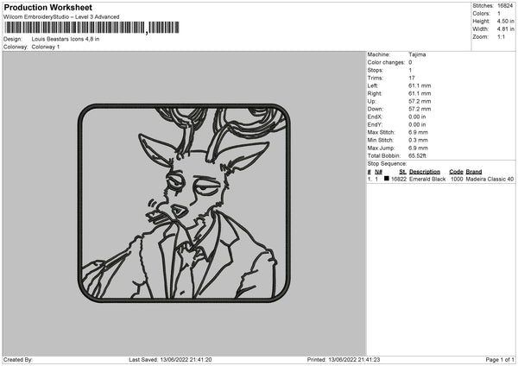The image size is (518, 366).
Task: Click the Colorway 1 label
Action: tap(46, 47)
